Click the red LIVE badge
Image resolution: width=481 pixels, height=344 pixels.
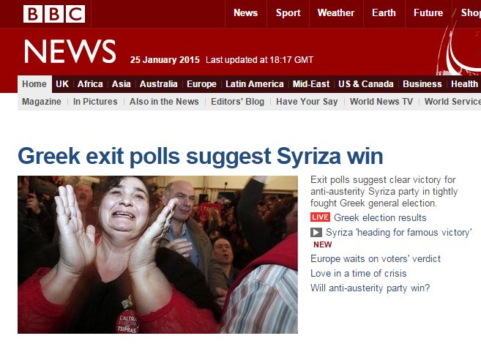(x=320, y=217)
